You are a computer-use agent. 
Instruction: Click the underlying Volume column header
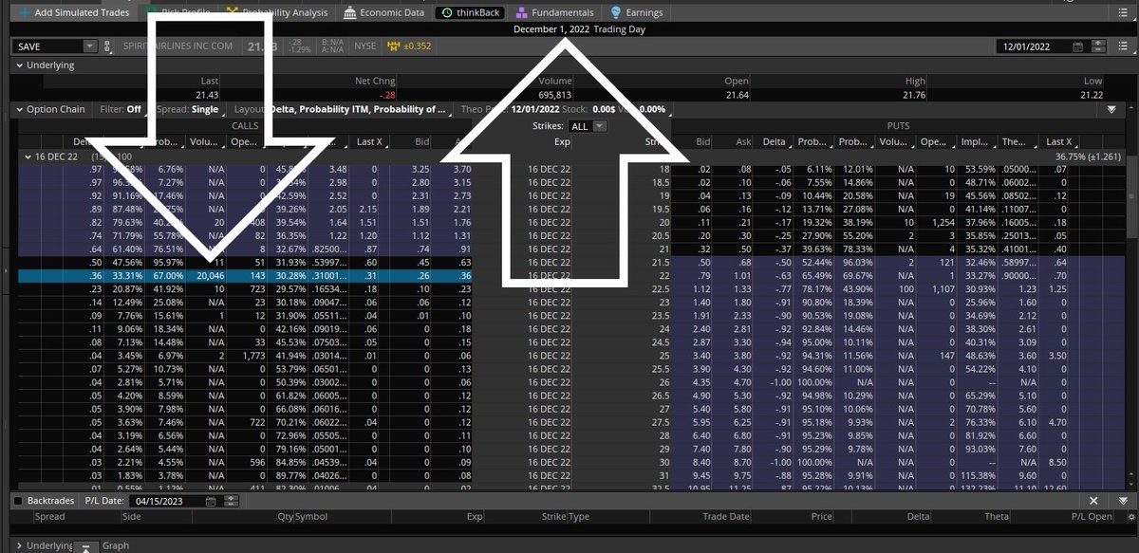555,82
